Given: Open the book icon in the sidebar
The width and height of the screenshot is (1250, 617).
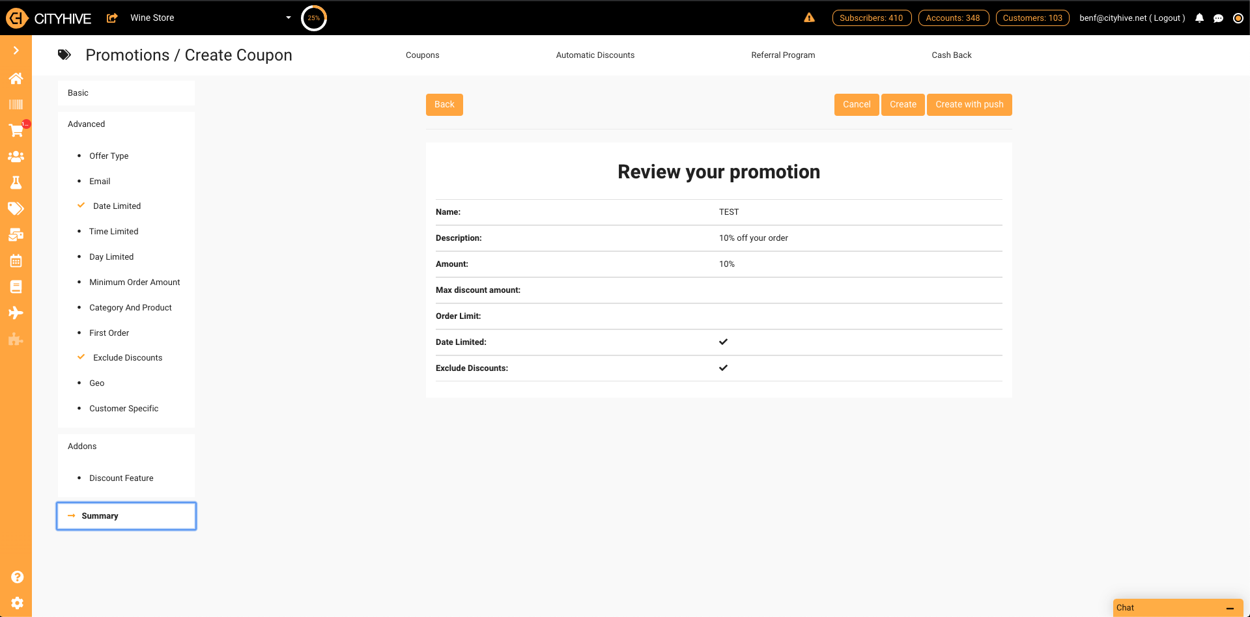Looking at the screenshot, I should click(x=16, y=287).
